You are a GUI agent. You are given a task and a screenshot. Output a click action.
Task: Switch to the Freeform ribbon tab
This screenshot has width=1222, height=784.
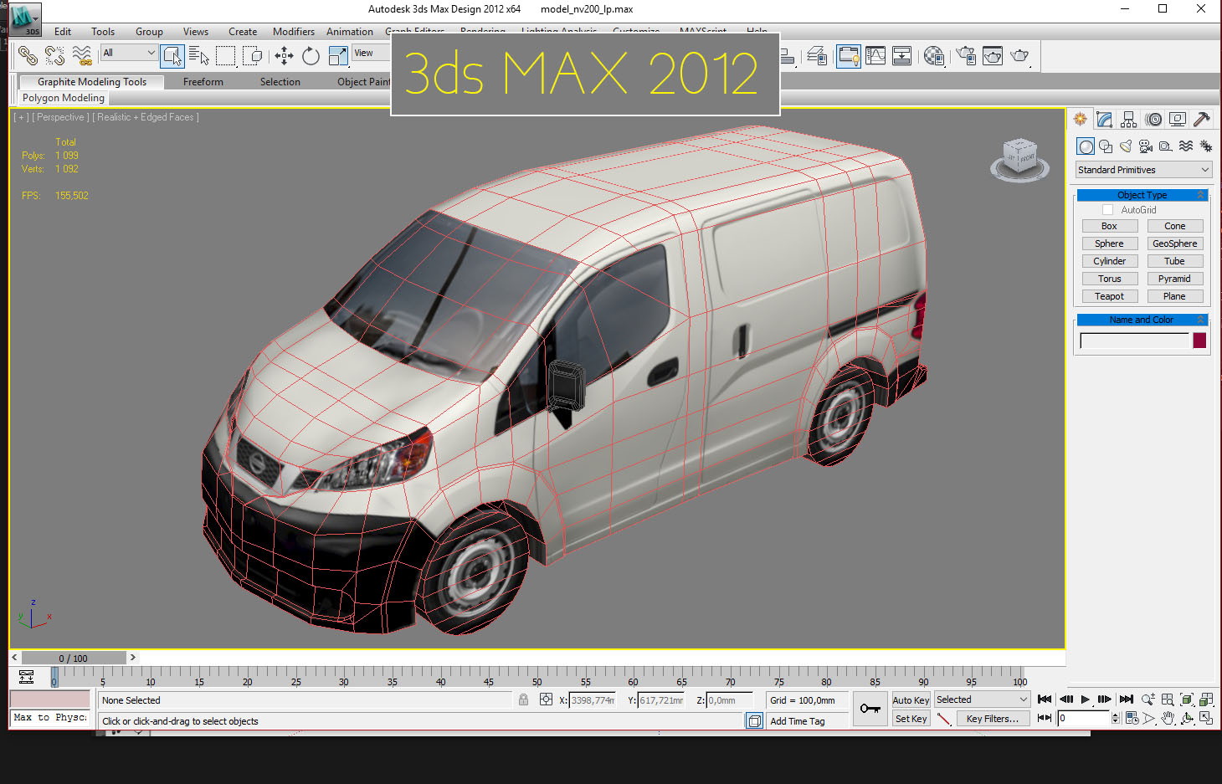[x=203, y=82]
